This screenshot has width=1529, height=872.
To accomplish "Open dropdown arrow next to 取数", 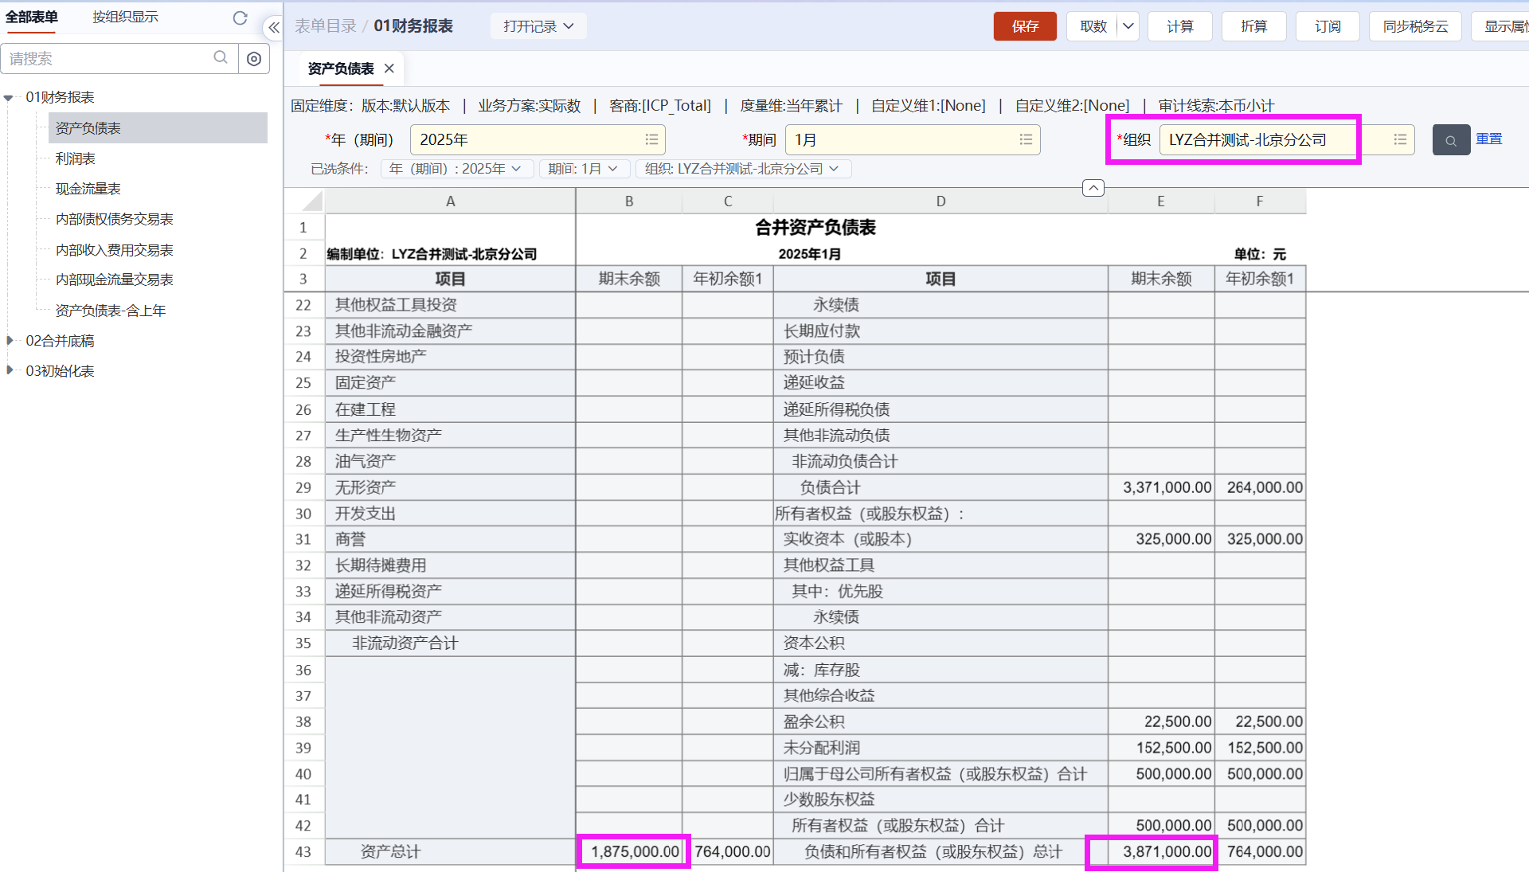I will coord(1128,26).
